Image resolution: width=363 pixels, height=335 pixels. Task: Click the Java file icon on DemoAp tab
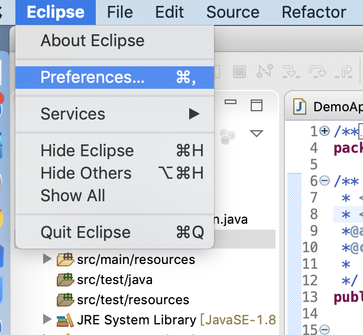(x=300, y=107)
